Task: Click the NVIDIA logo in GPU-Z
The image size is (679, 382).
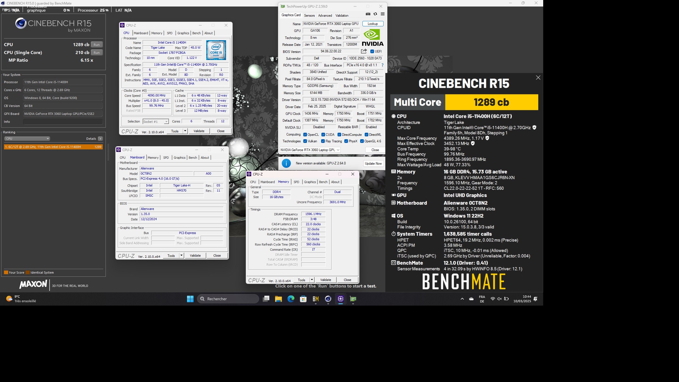Action: click(x=373, y=38)
